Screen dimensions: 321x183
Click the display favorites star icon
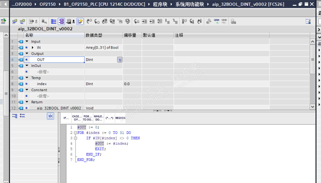click(80, 21)
